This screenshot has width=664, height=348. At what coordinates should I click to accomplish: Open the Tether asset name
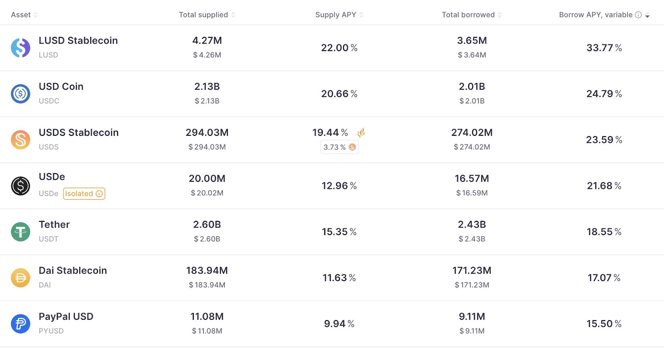pyautogui.click(x=54, y=225)
